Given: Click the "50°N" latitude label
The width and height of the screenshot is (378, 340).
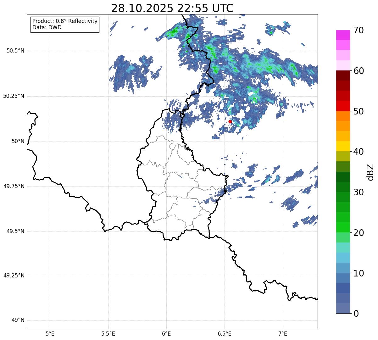Looking at the screenshot, I should pyautogui.click(x=18, y=141).
